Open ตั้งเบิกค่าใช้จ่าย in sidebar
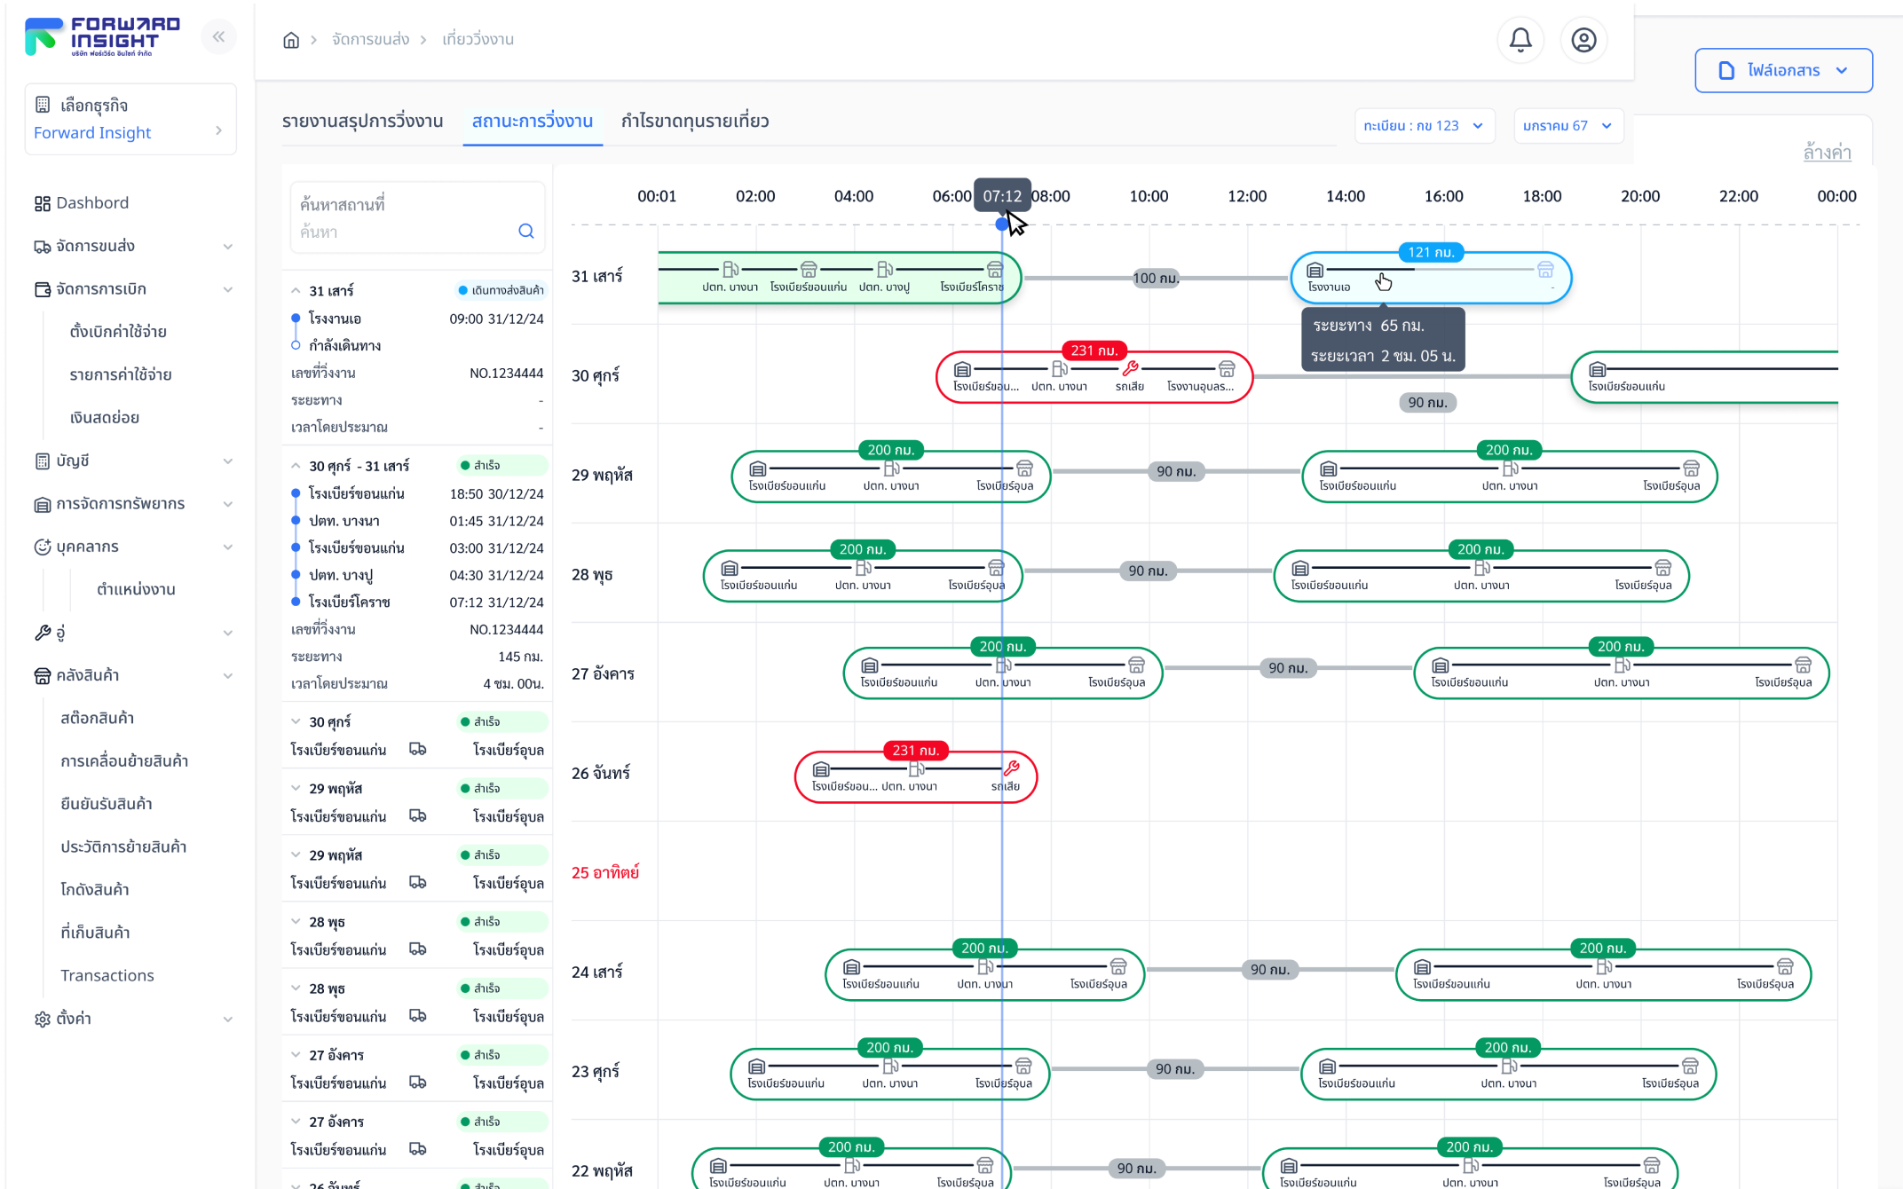The image size is (1903, 1189). click(118, 332)
